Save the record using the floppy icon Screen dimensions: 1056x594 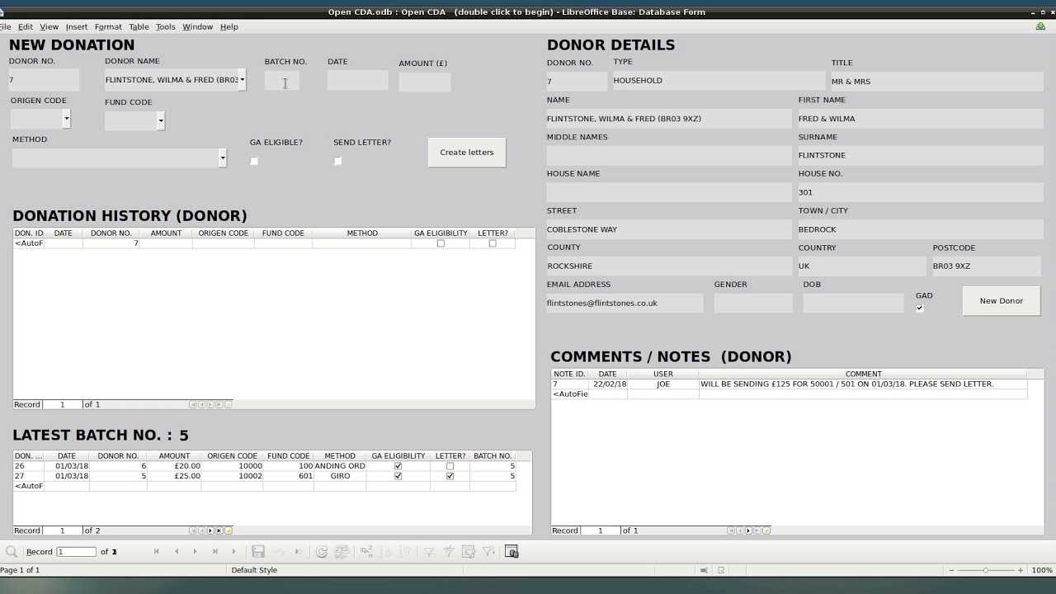click(x=258, y=552)
